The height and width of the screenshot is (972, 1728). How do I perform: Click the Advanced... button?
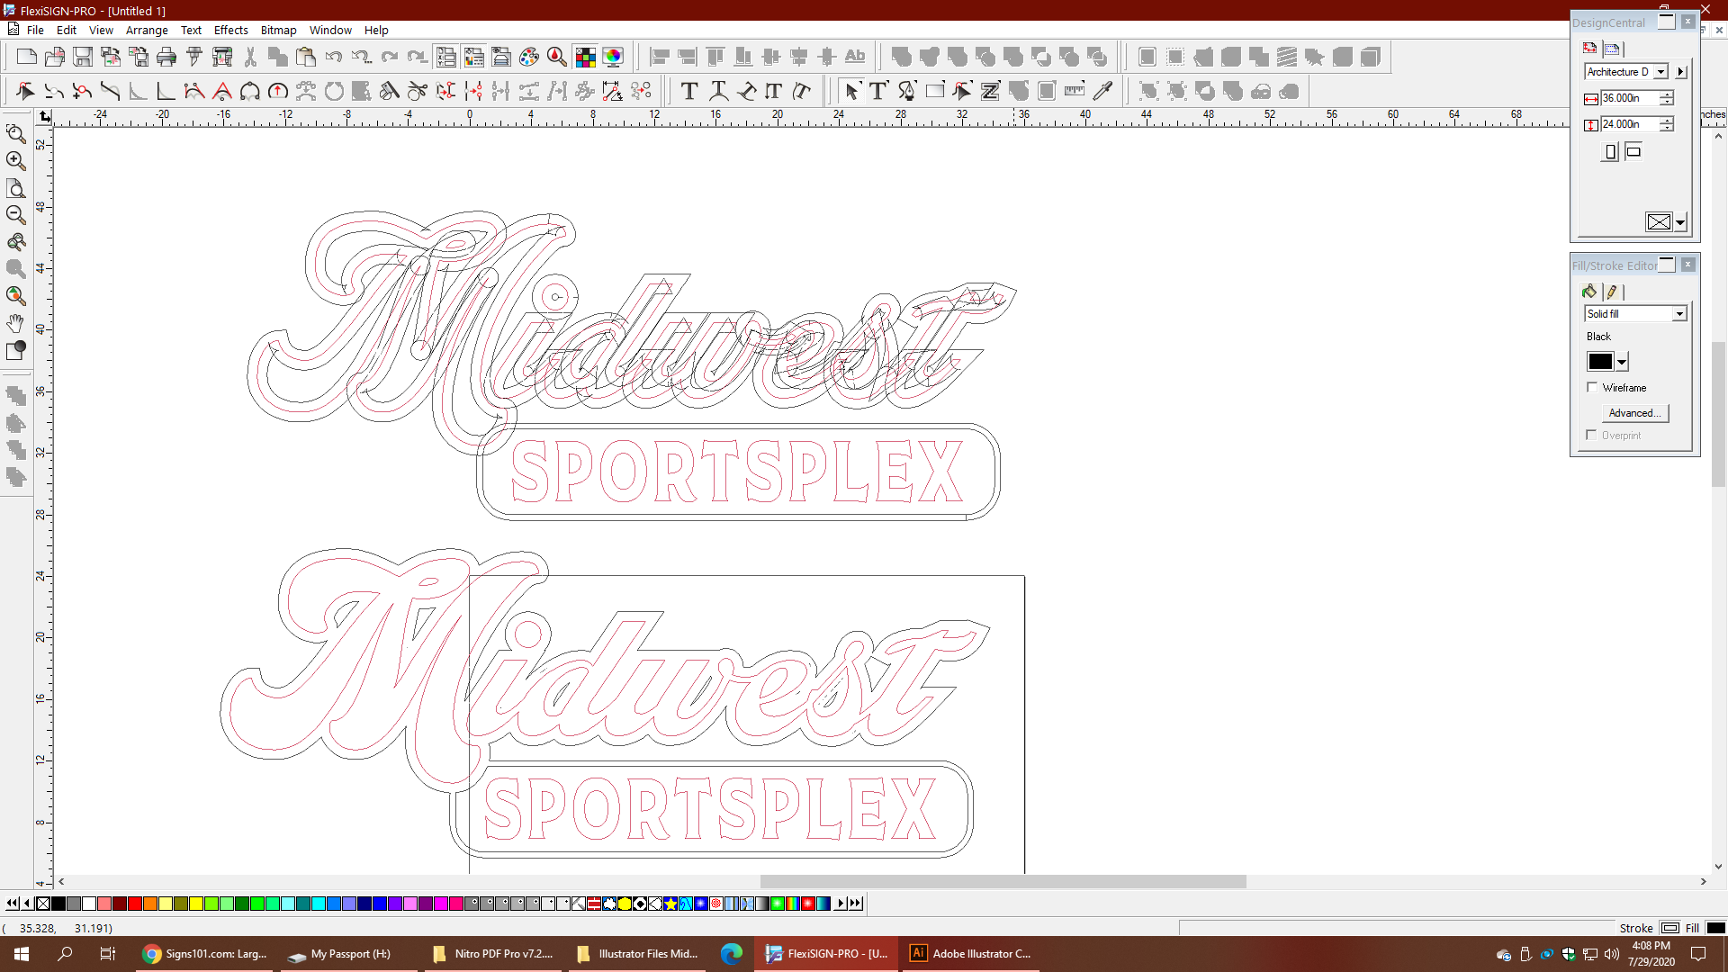(x=1634, y=412)
